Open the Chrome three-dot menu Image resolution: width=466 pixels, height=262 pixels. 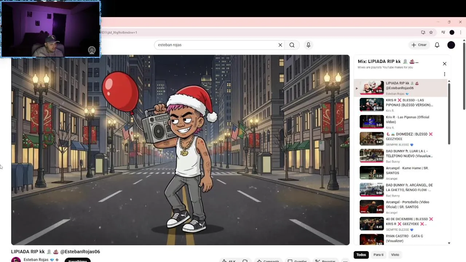[x=461, y=32]
